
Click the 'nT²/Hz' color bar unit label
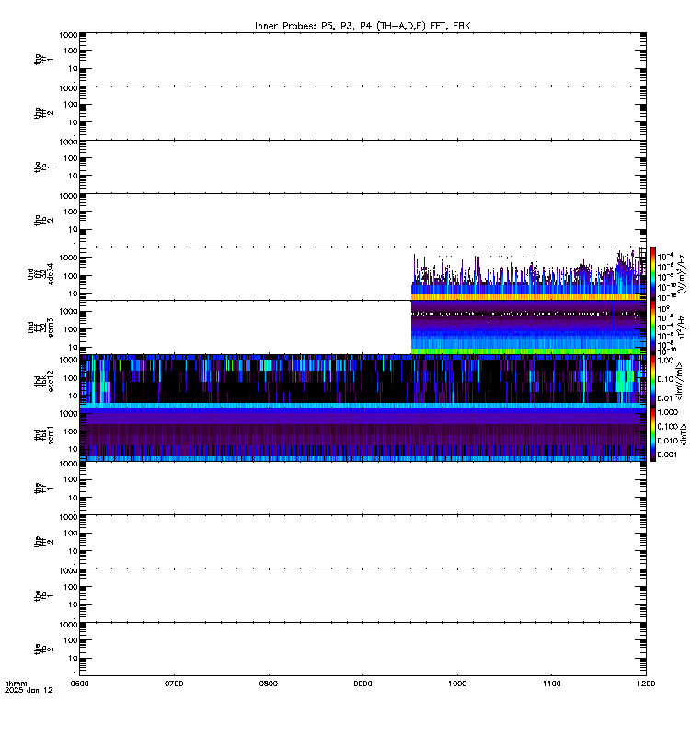point(682,328)
